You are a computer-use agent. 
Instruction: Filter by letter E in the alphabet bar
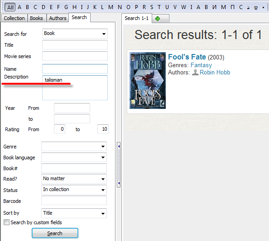(x=51, y=7)
